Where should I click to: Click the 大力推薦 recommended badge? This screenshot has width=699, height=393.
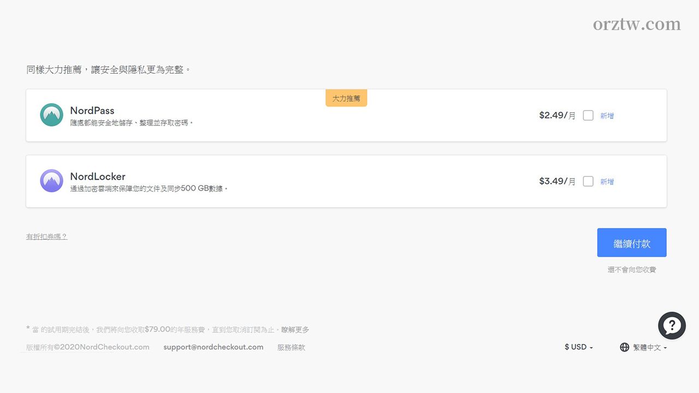pos(346,98)
